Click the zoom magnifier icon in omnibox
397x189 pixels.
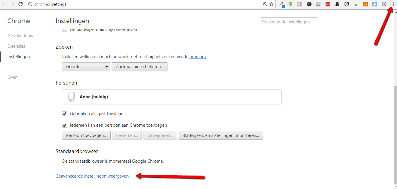(x=265, y=4)
